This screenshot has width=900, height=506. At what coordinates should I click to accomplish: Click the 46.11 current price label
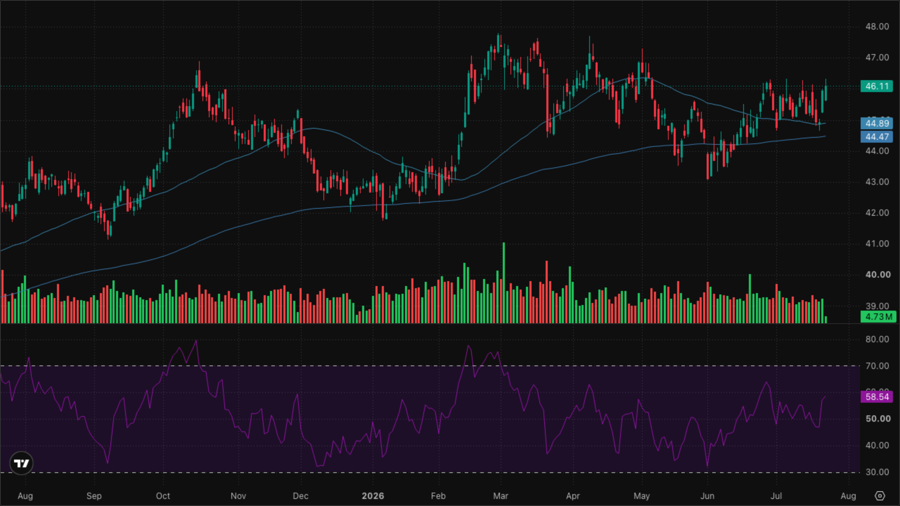click(876, 86)
